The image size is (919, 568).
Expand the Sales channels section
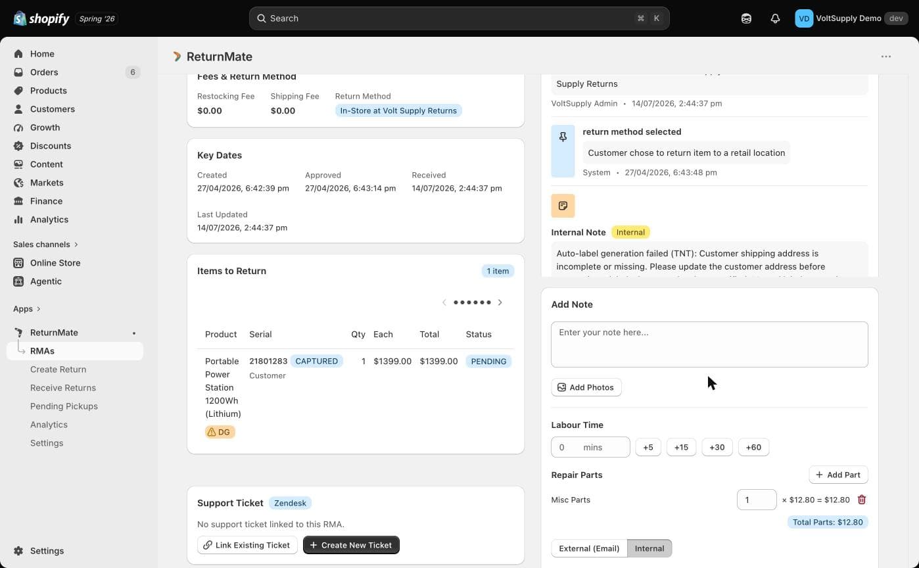click(45, 245)
